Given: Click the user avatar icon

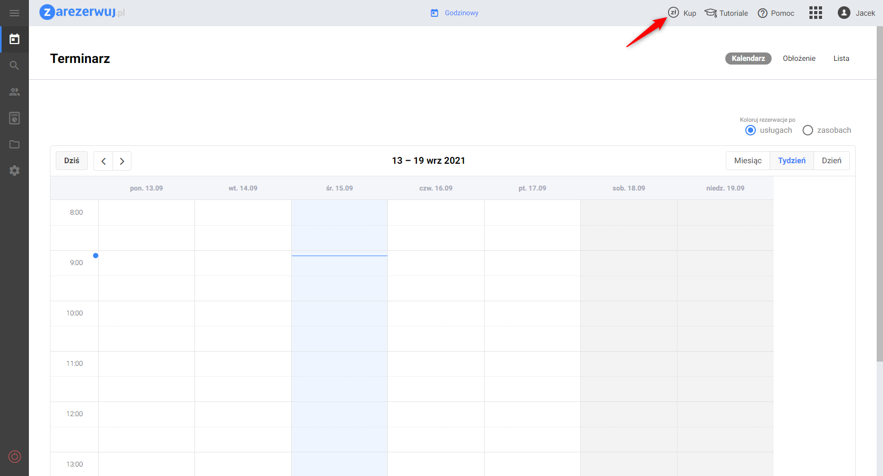Looking at the screenshot, I should [844, 13].
